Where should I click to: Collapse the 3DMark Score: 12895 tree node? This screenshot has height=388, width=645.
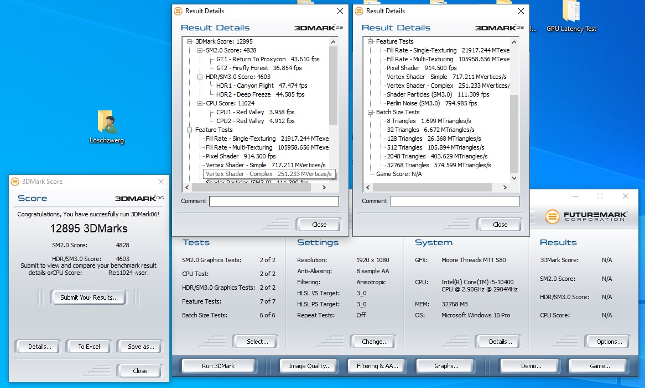click(x=190, y=41)
